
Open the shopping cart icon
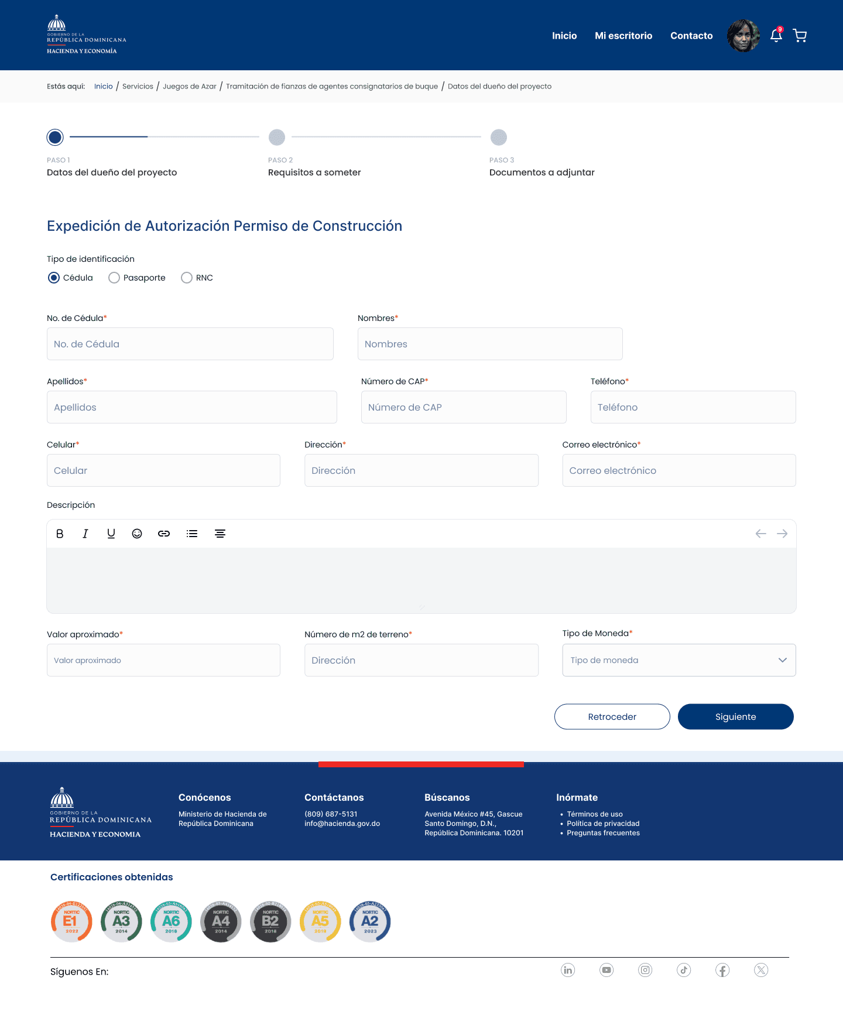pos(800,36)
